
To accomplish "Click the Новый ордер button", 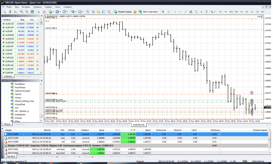I will coord(123,12).
